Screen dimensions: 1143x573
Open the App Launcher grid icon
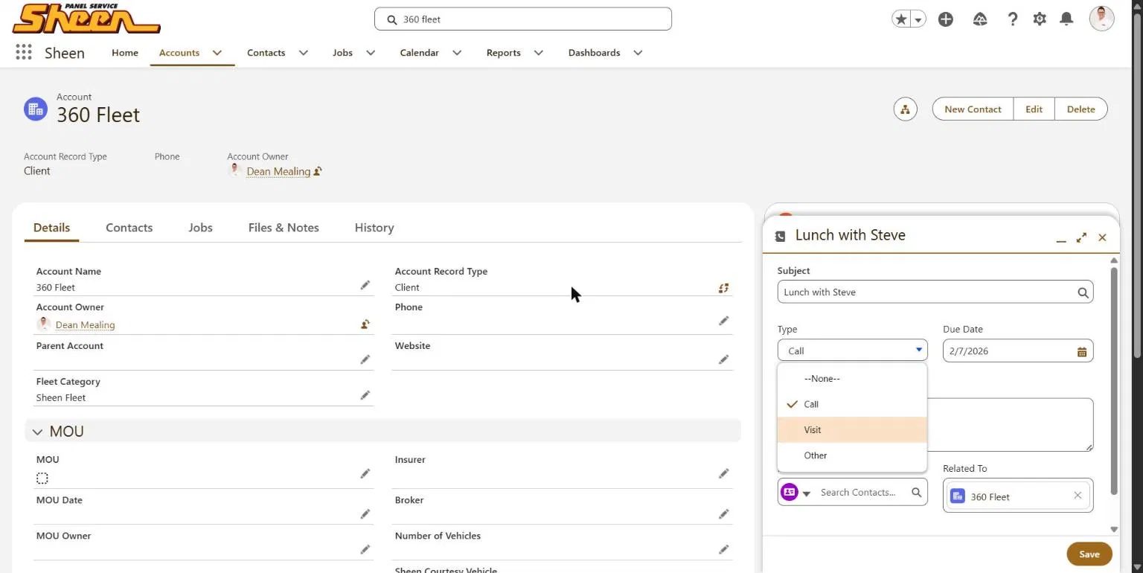23,52
